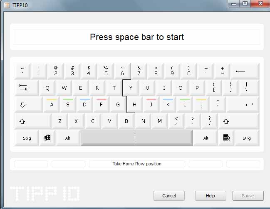Click the left Shift arrow key
This screenshot has width=270, height=209.
coord(33,121)
